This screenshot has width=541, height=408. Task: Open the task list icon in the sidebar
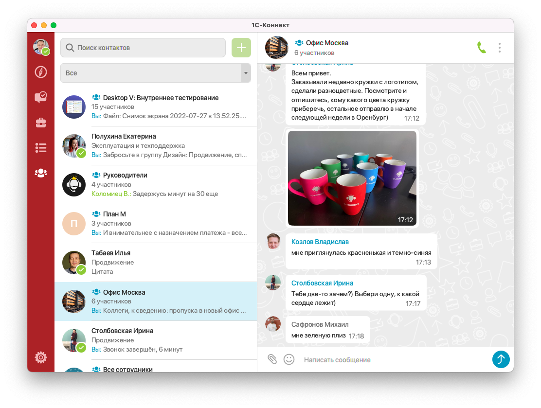[x=41, y=148]
